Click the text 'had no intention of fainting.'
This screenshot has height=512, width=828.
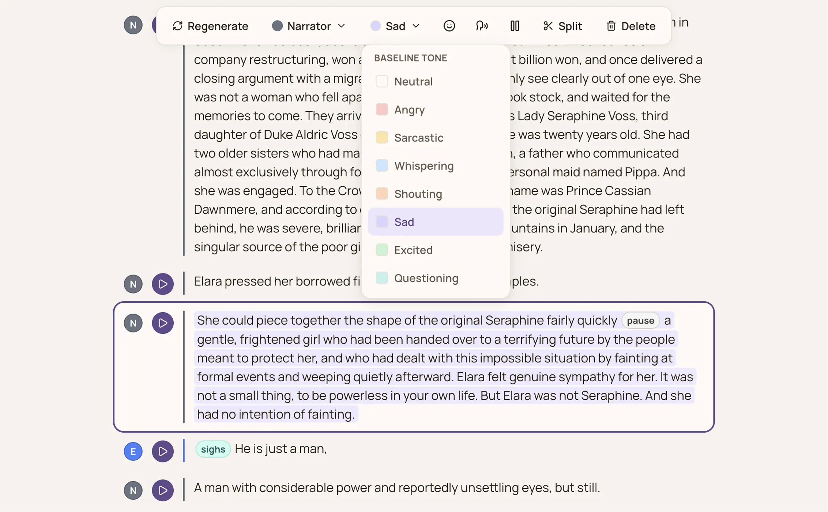pos(276,414)
